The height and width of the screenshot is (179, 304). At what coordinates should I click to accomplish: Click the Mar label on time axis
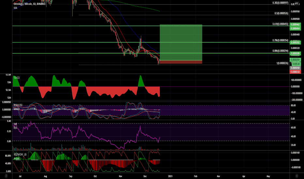pyautogui.click(x=218, y=176)
